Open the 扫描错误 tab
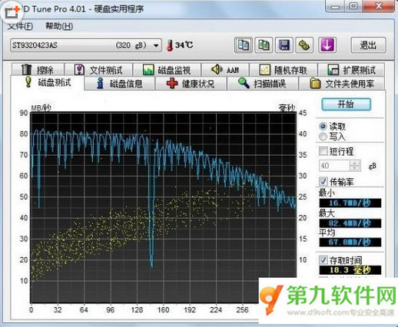This screenshot has width=398, height=327. tap(263, 84)
